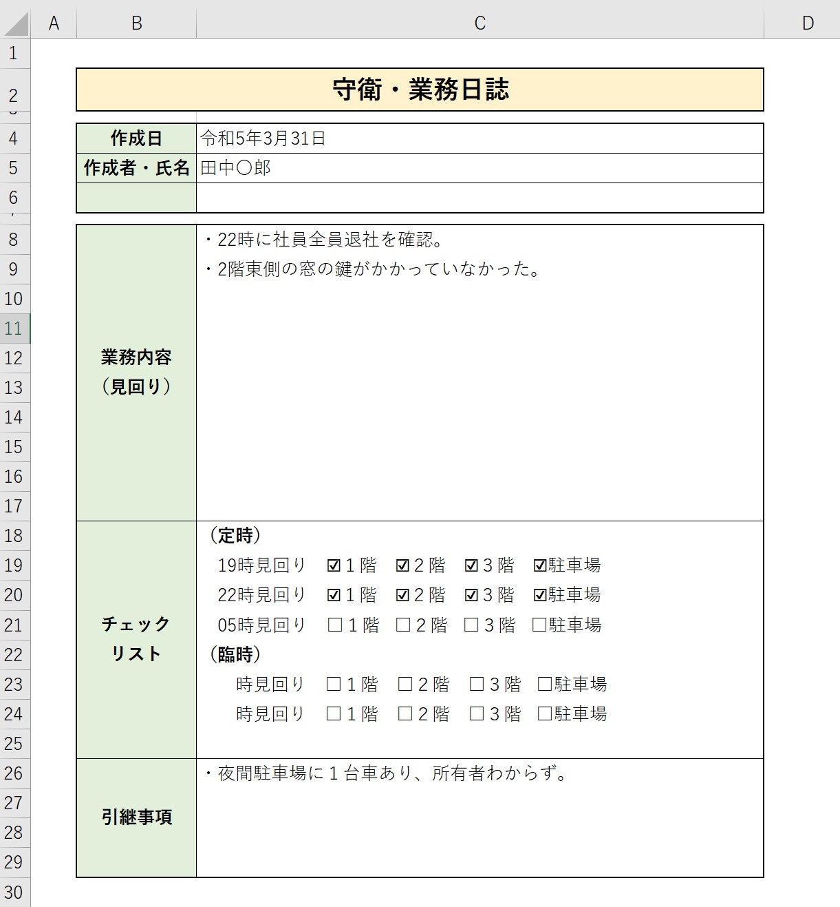Select the column C header
Image resolution: width=840 pixels, height=907 pixels.
coord(480,23)
